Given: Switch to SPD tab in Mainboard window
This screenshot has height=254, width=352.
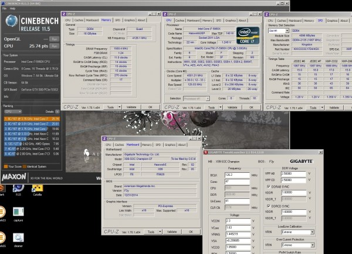Looking at the screenshot, I should pos(158,145).
